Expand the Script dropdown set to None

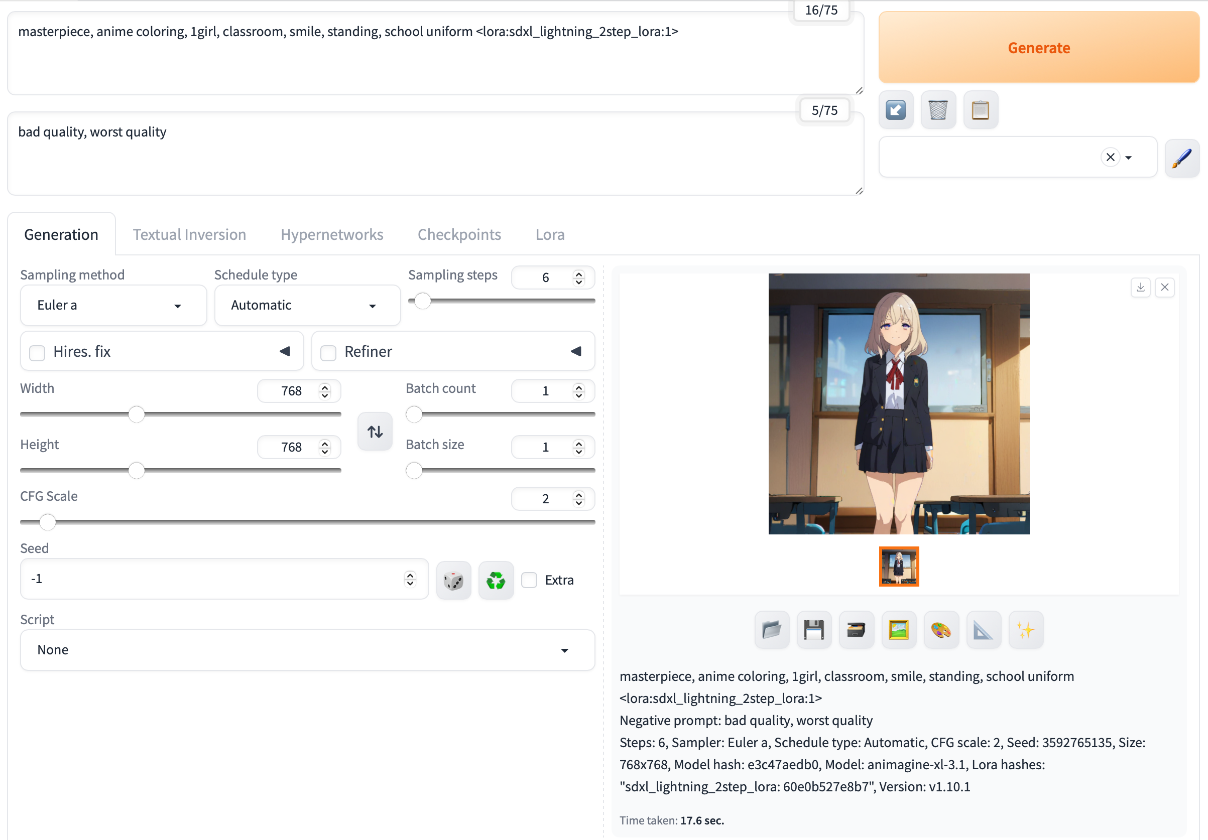[x=307, y=650]
